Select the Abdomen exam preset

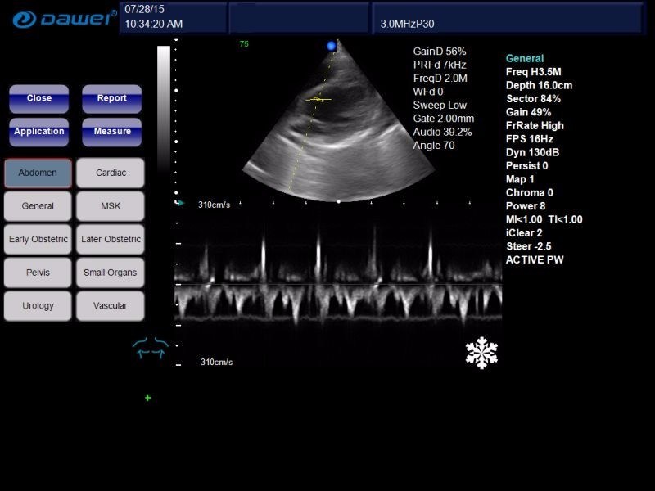[x=38, y=173]
